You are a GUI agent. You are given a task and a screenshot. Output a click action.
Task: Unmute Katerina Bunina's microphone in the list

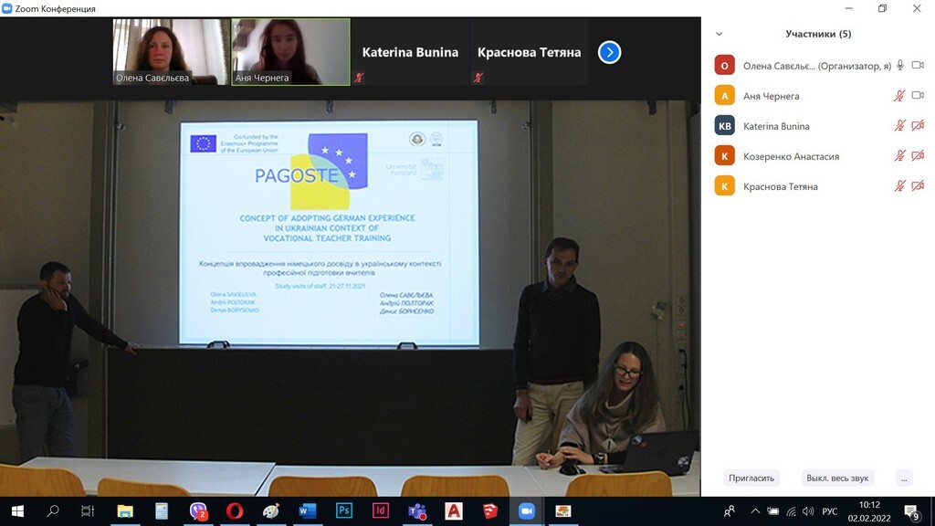899,126
